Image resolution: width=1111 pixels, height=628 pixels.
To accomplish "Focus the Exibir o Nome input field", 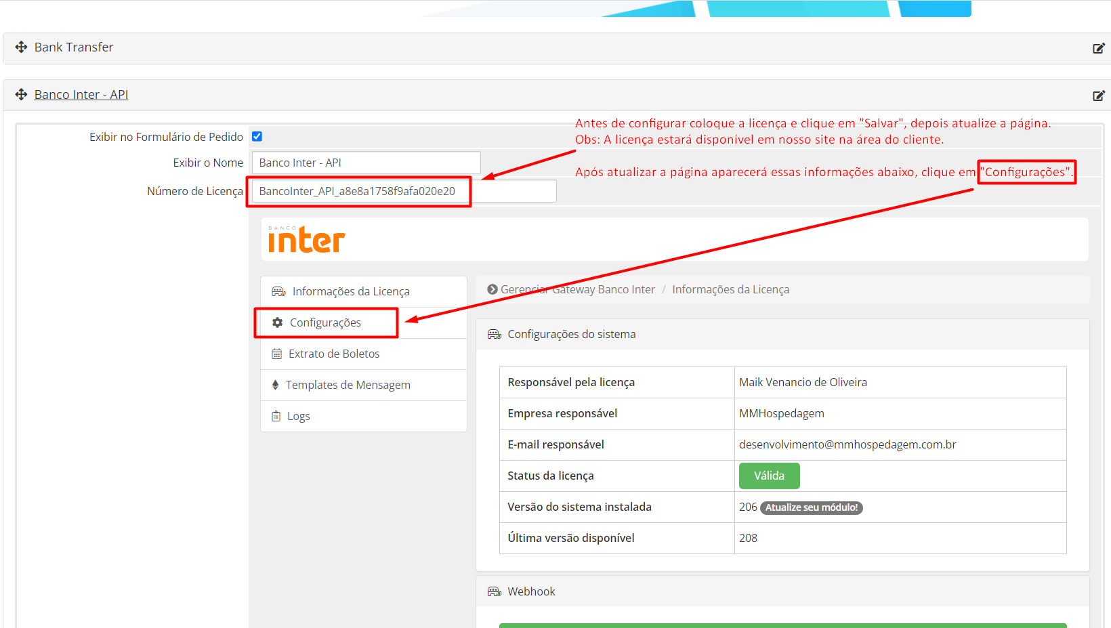I will click(366, 163).
